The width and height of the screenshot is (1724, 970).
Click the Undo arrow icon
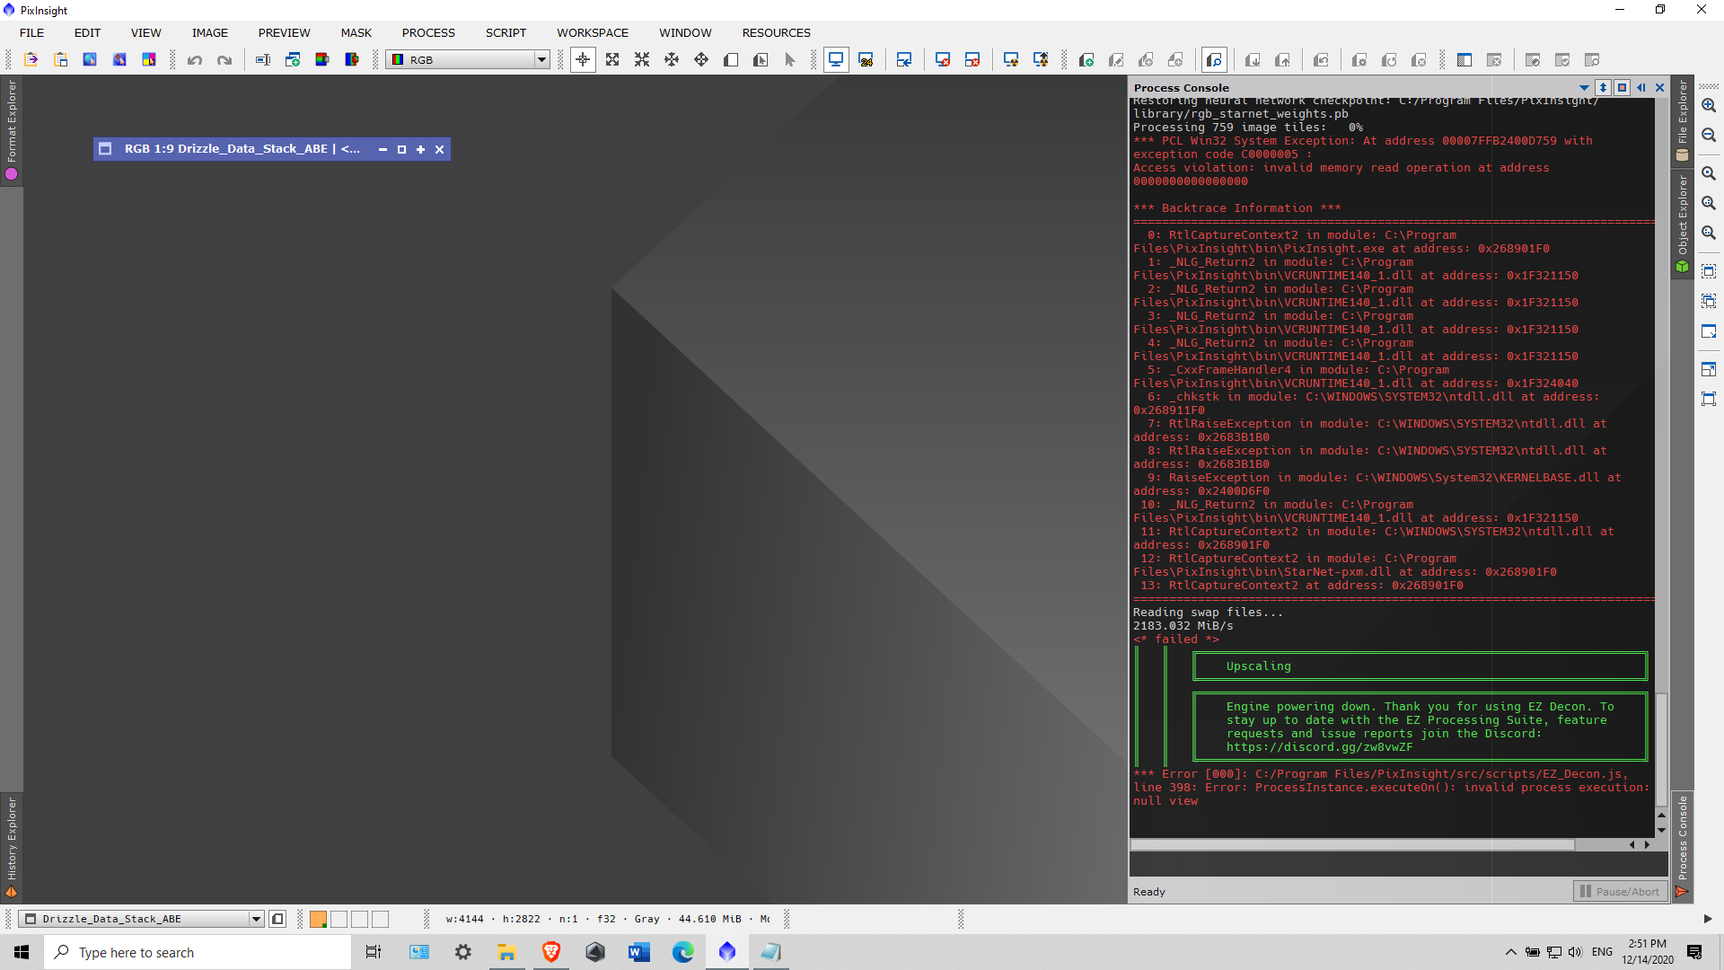click(195, 59)
